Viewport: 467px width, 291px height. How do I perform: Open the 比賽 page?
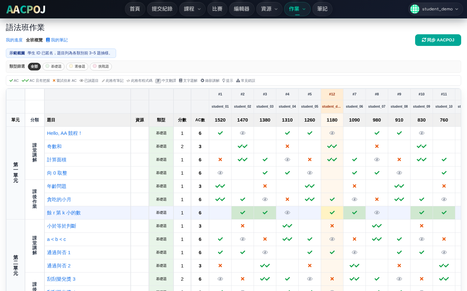click(217, 9)
